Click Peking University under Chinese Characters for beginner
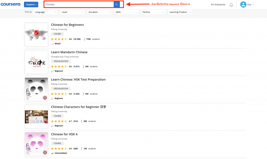Viewport: 267px width, 159px height. (59, 112)
